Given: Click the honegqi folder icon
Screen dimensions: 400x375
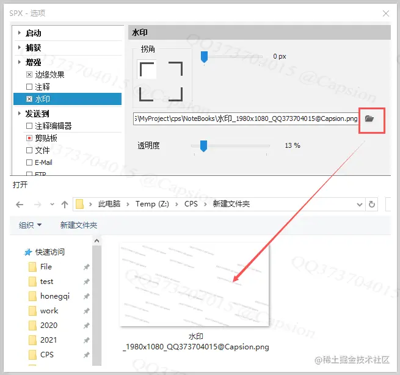Looking at the screenshot, I should click(x=32, y=296).
